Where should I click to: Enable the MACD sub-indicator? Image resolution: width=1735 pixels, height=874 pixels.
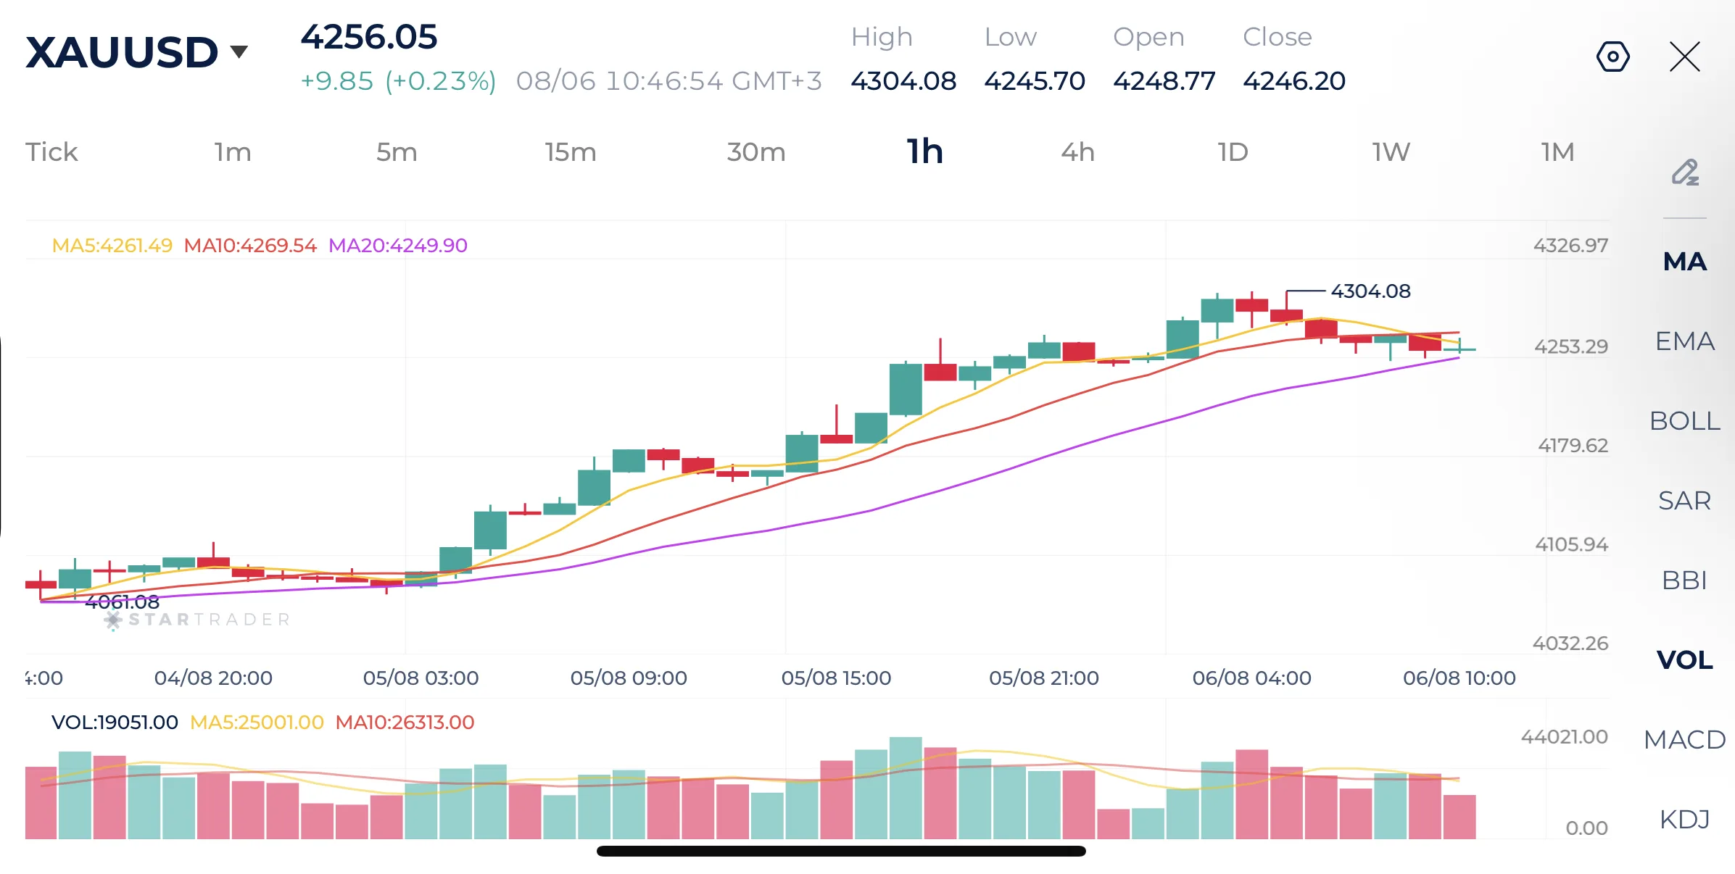click(x=1685, y=740)
